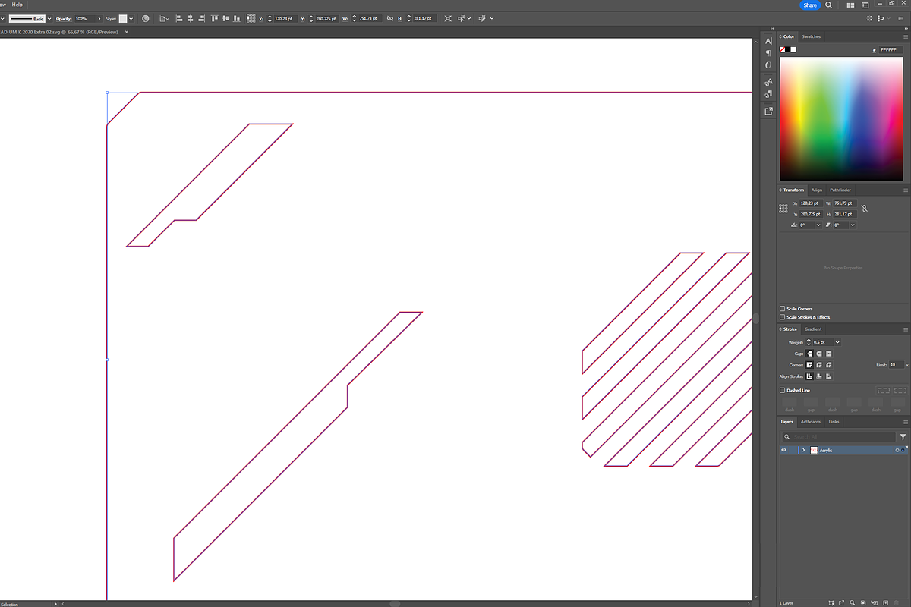
Task: Open the shear angle dropdown in Transform panel
Action: click(853, 225)
